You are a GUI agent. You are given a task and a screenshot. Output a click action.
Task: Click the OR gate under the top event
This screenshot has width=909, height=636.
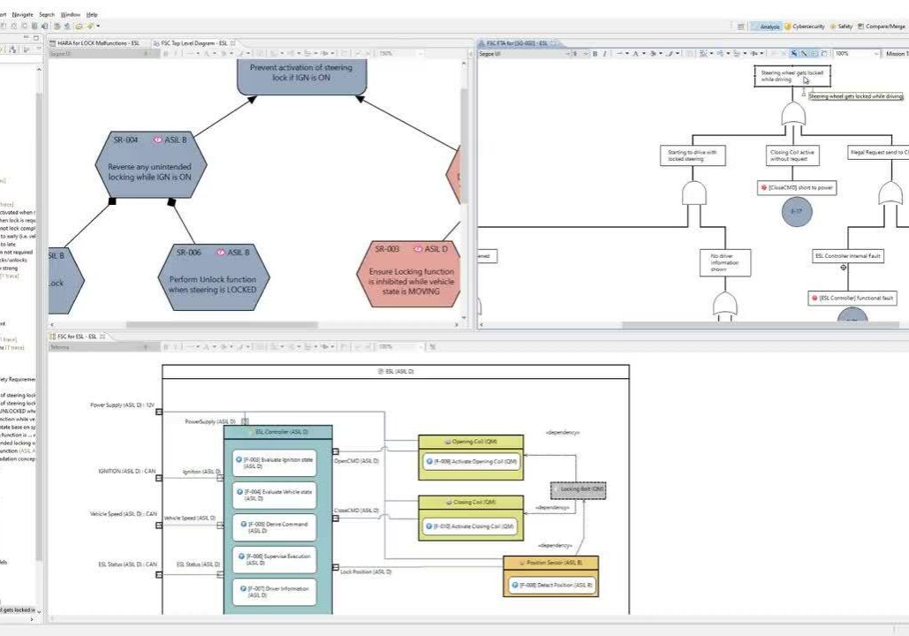[793, 113]
